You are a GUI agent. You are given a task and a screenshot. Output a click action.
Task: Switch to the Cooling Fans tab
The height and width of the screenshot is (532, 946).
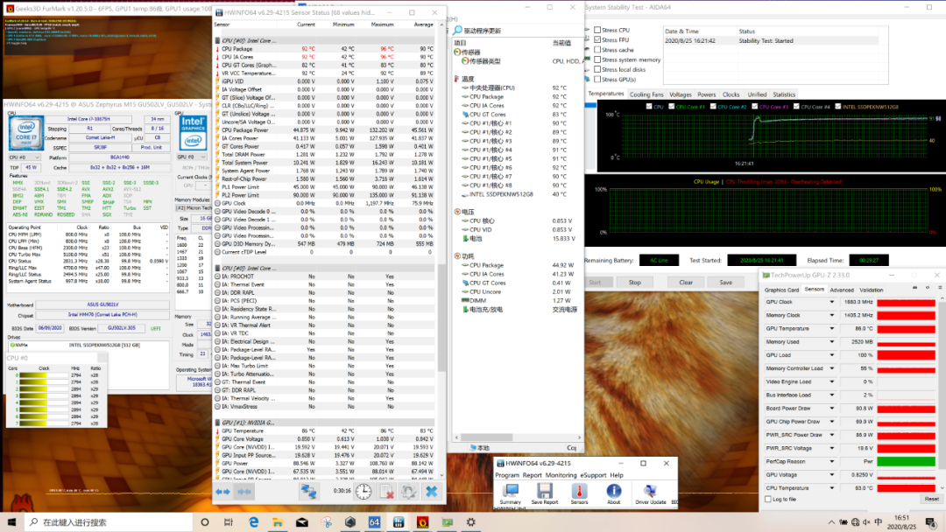(646, 94)
